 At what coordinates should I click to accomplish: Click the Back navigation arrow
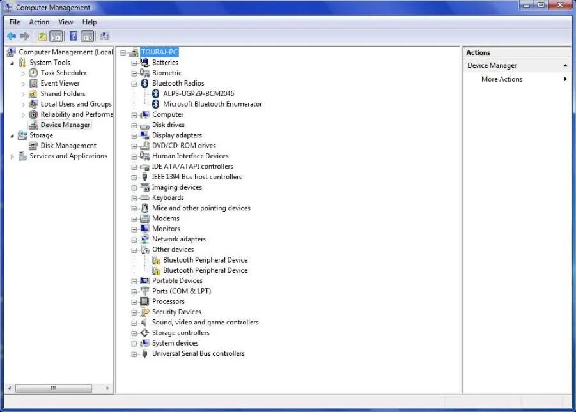coord(12,36)
